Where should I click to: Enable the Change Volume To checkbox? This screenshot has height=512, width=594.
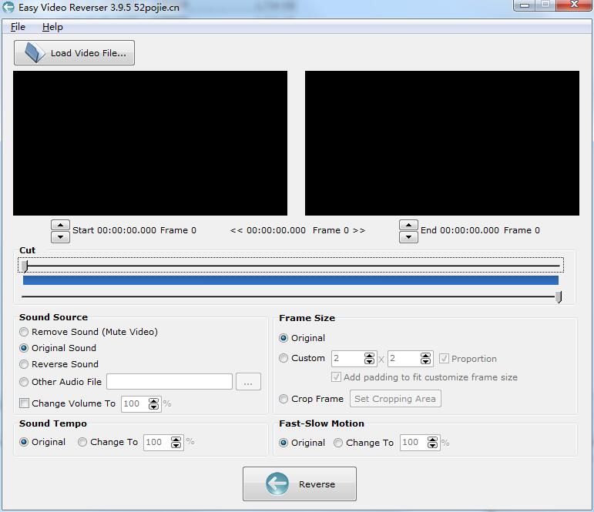tap(25, 403)
